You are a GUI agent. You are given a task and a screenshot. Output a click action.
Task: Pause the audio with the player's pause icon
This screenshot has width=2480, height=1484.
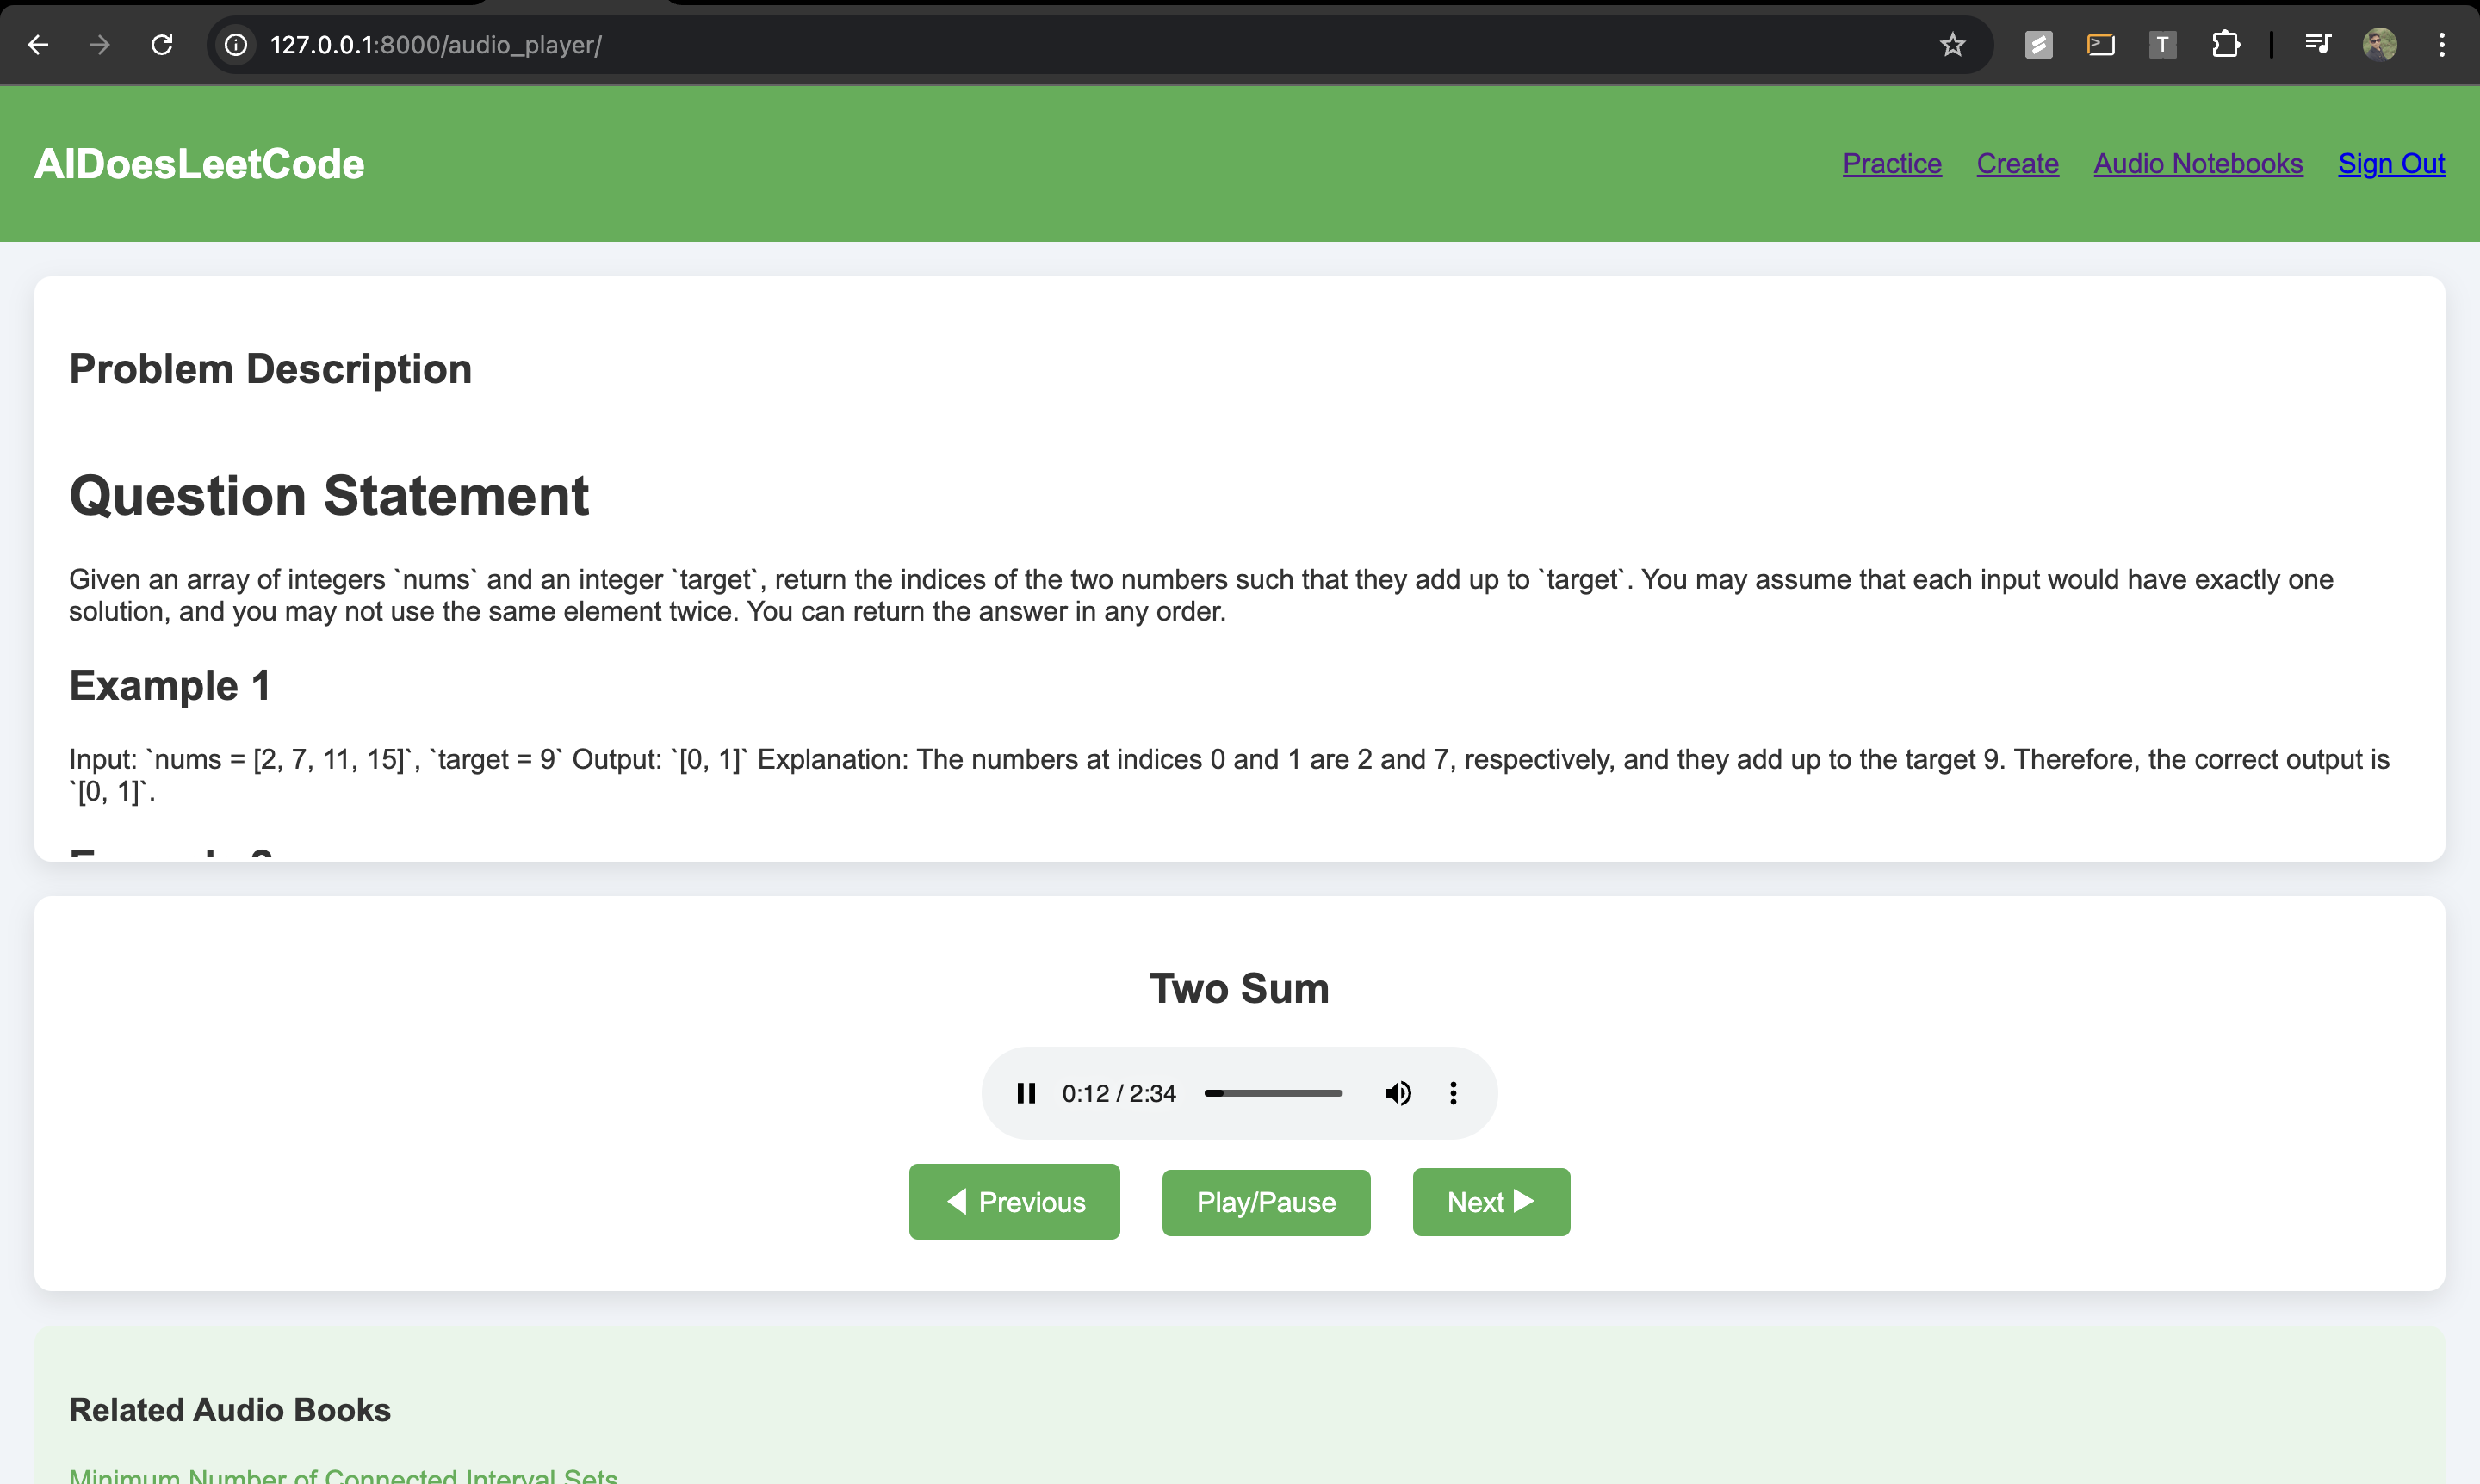coord(1026,1093)
